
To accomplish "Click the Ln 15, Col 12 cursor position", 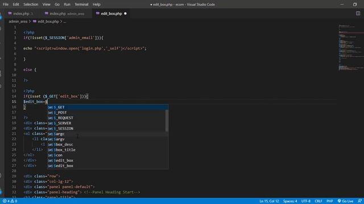I will (x=269, y=201).
